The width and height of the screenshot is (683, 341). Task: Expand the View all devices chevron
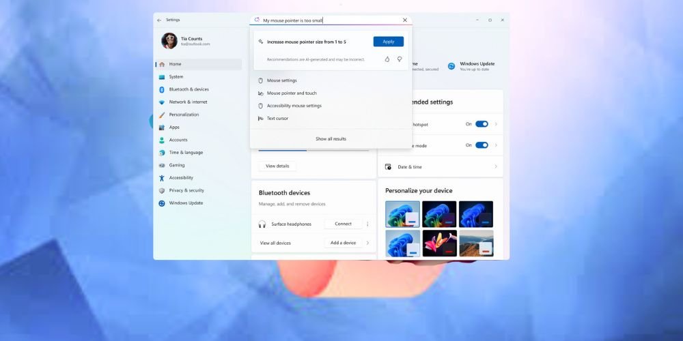[x=367, y=243]
